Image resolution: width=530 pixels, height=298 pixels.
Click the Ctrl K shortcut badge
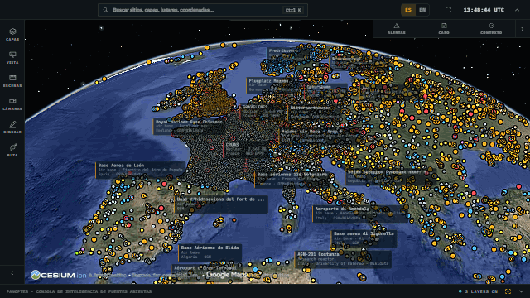coord(293,10)
